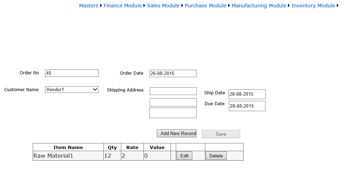Open the Finance Module menu

(122, 6)
